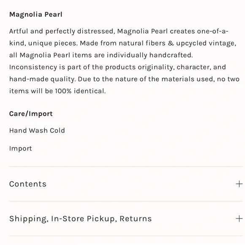Click the divider below Shipping row
This screenshot has width=245, height=245.
click(x=126, y=236)
